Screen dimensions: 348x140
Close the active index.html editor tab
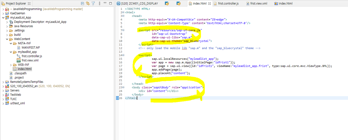(210, 4)
